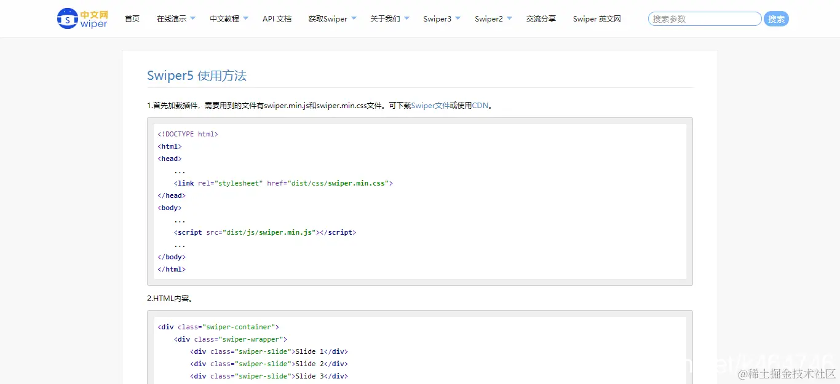Open the API 文档 page

coord(277,19)
